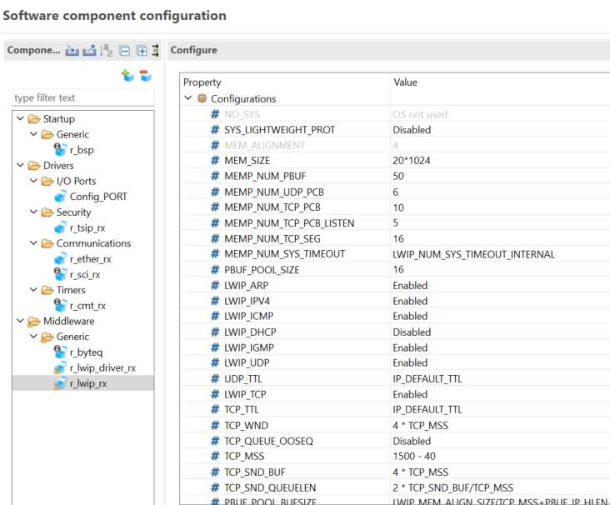The image size is (610, 505).
Task: Click the remove component icon
Action: coord(145,77)
